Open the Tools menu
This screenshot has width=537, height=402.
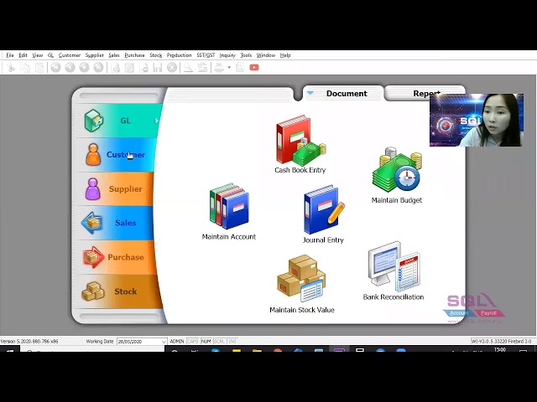(246, 55)
